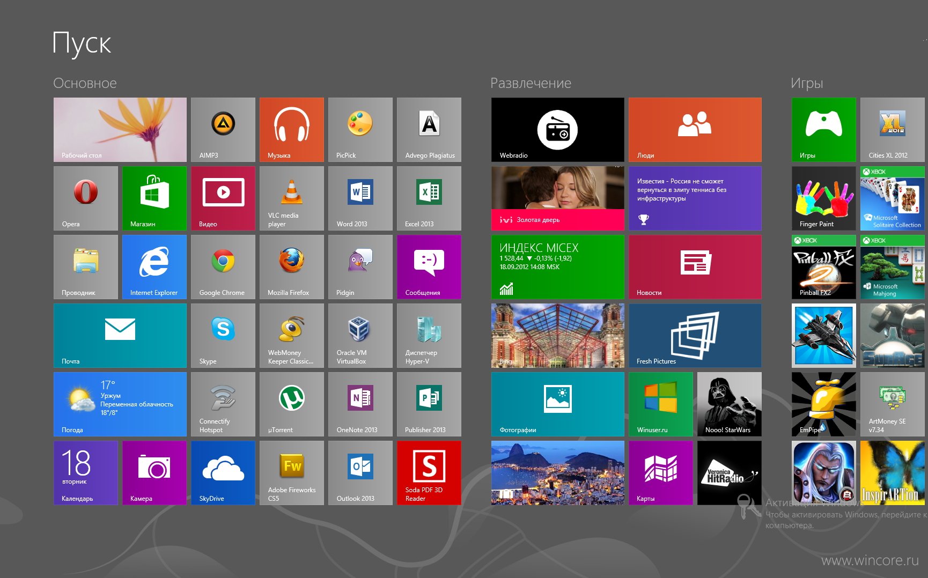The image size is (928, 578).
Task: Launch Pinball FX2 tile
Action: point(824,267)
